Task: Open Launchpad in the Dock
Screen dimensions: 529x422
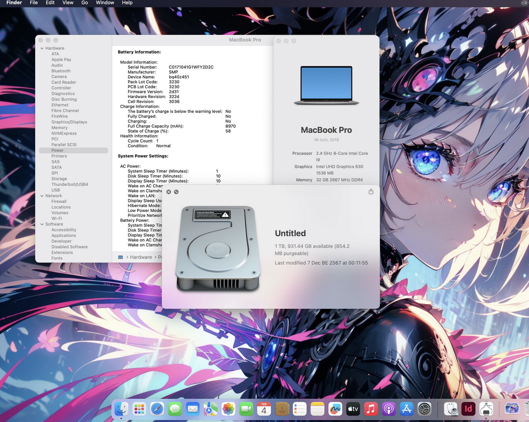Action: coord(139,409)
